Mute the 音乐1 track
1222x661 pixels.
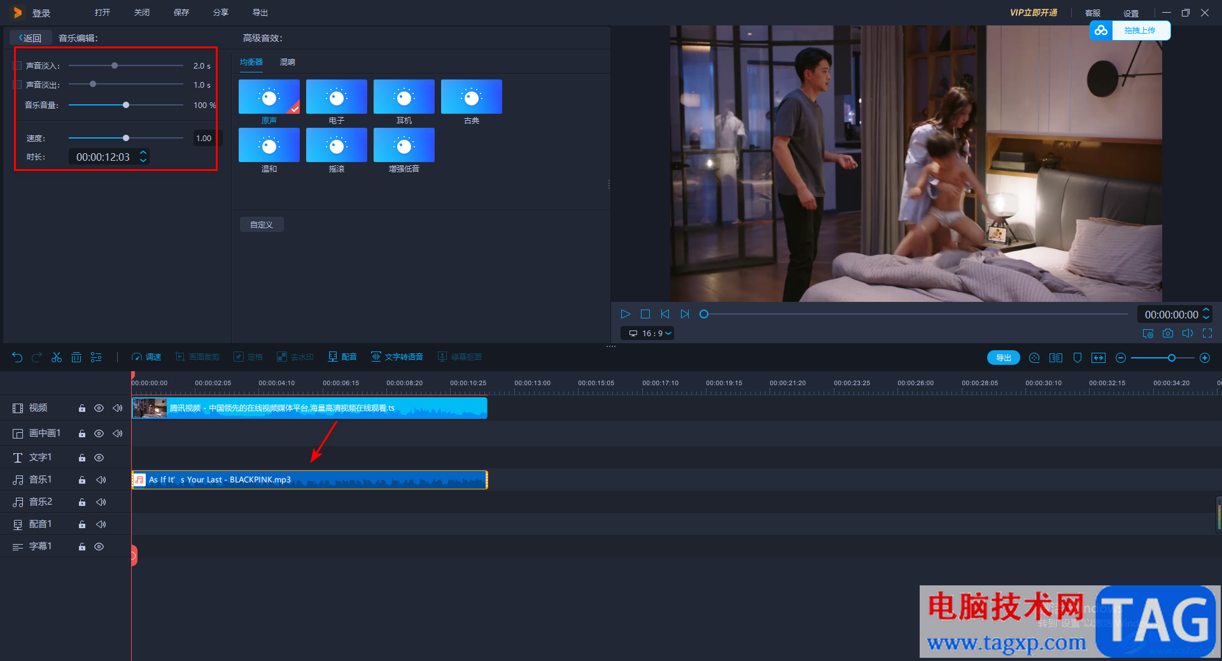click(x=101, y=480)
